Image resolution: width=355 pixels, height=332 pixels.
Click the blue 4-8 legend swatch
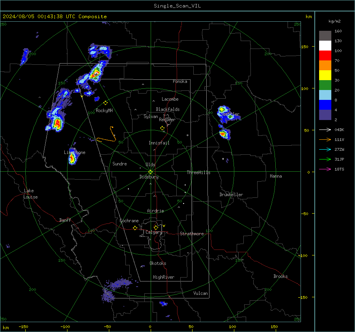pos(325,105)
